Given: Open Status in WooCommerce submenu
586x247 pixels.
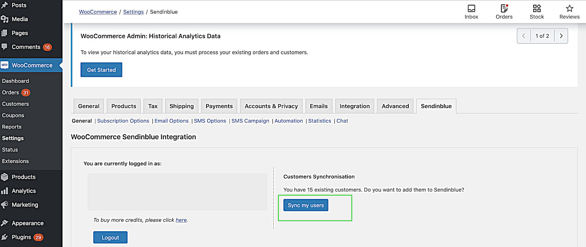Looking at the screenshot, I should (10, 150).
